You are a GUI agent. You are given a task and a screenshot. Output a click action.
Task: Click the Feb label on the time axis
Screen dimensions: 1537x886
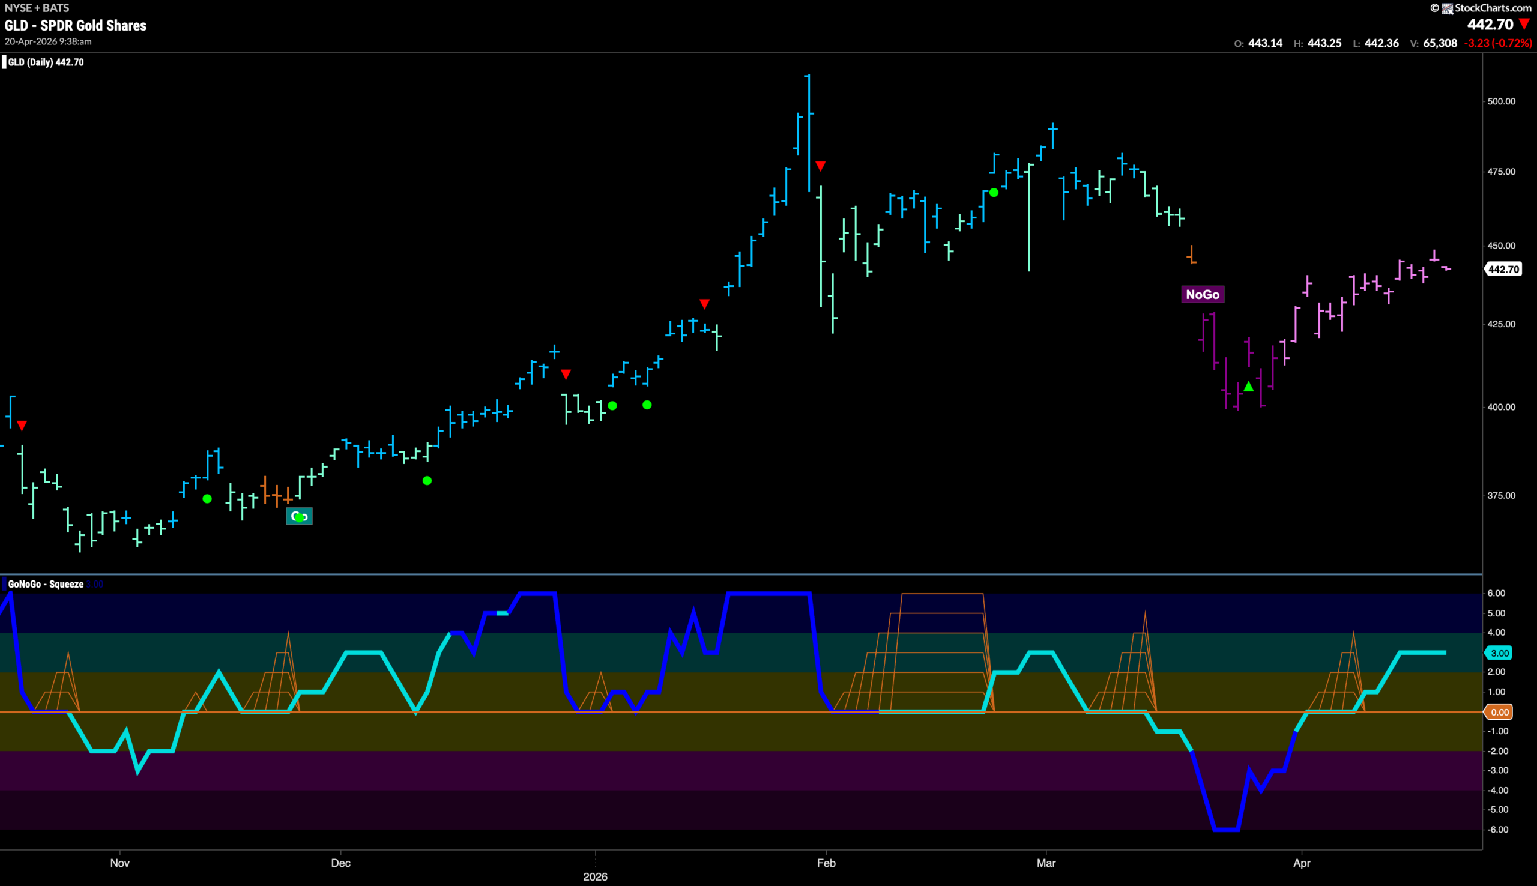pos(826,863)
